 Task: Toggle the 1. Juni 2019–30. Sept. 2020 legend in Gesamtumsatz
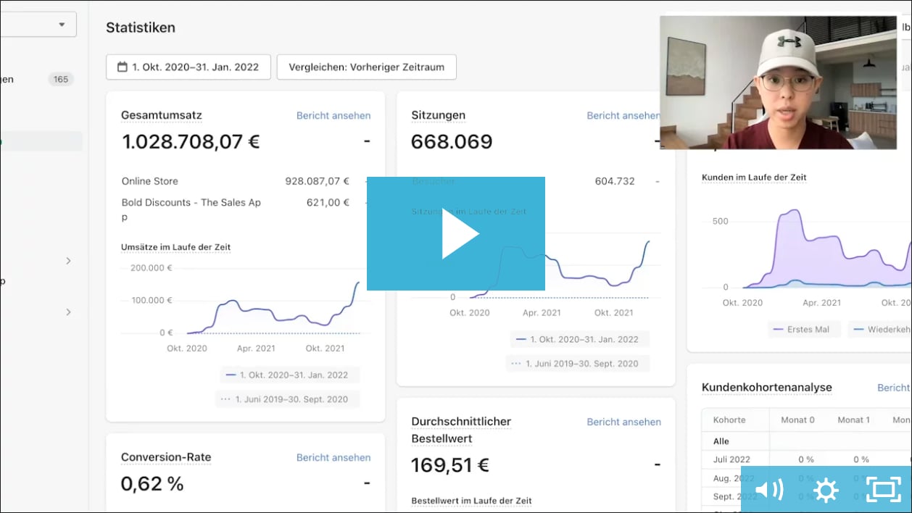pos(287,399)
